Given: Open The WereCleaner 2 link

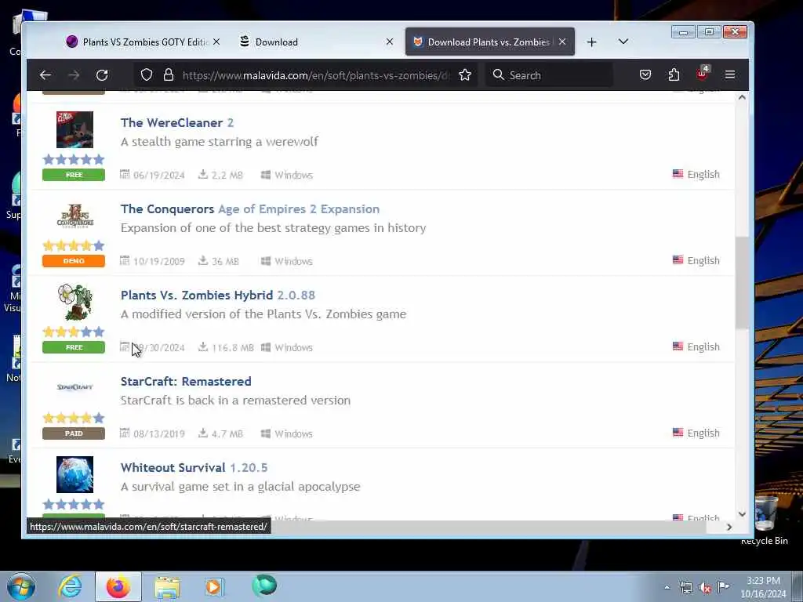Looking at the screenshot, I should point(176,123).
